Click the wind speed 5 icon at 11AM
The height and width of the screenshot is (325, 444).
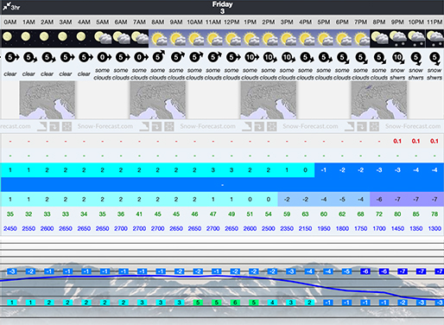pyautogui.click(x=214, y=57)
